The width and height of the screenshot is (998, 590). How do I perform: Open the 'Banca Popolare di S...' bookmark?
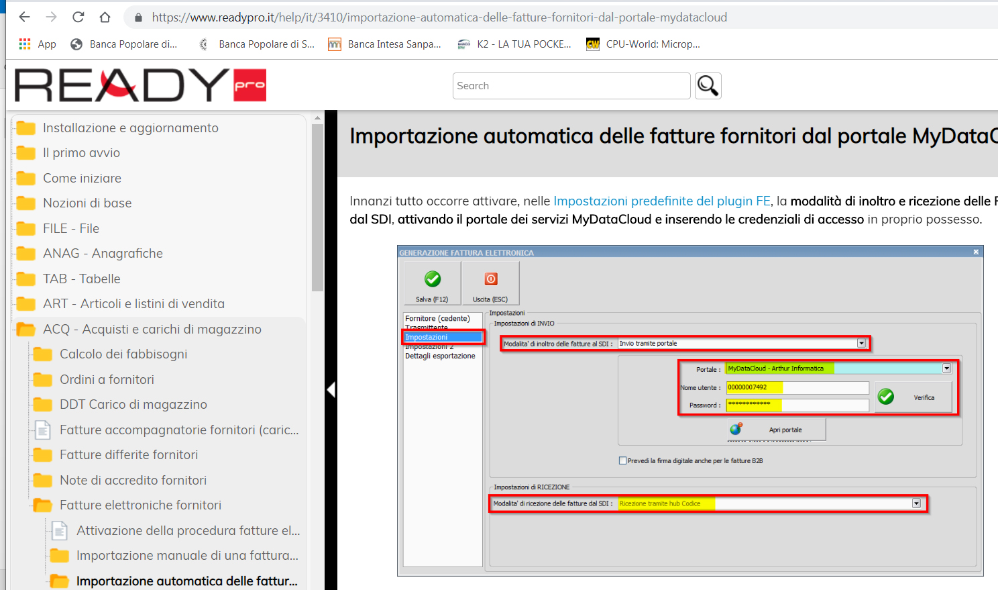(257, 44)
